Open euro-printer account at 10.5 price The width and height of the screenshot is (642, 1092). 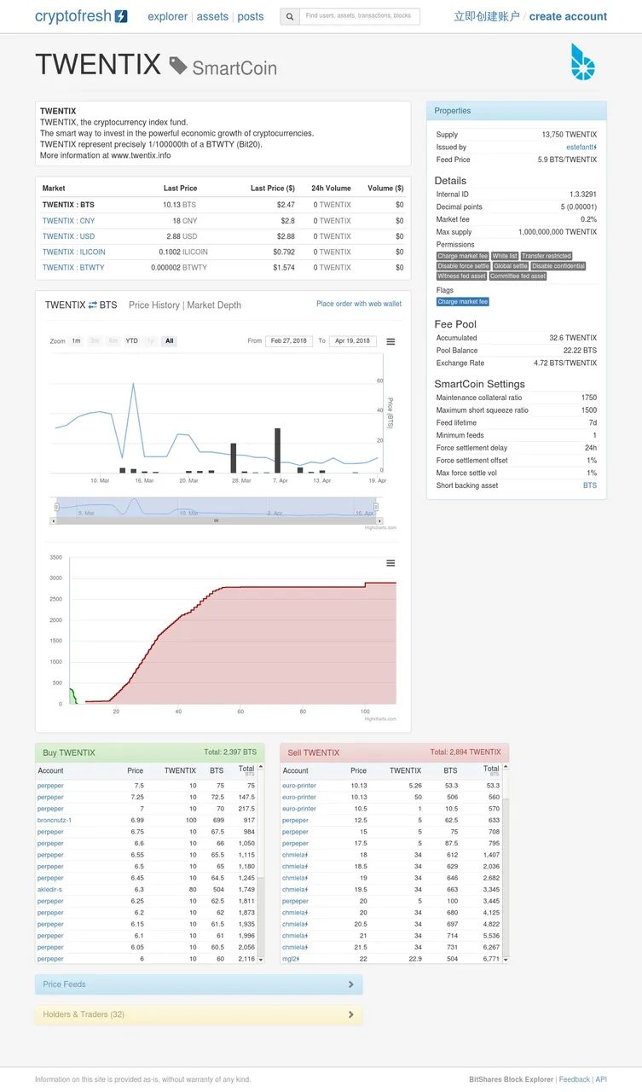[299, 809]
